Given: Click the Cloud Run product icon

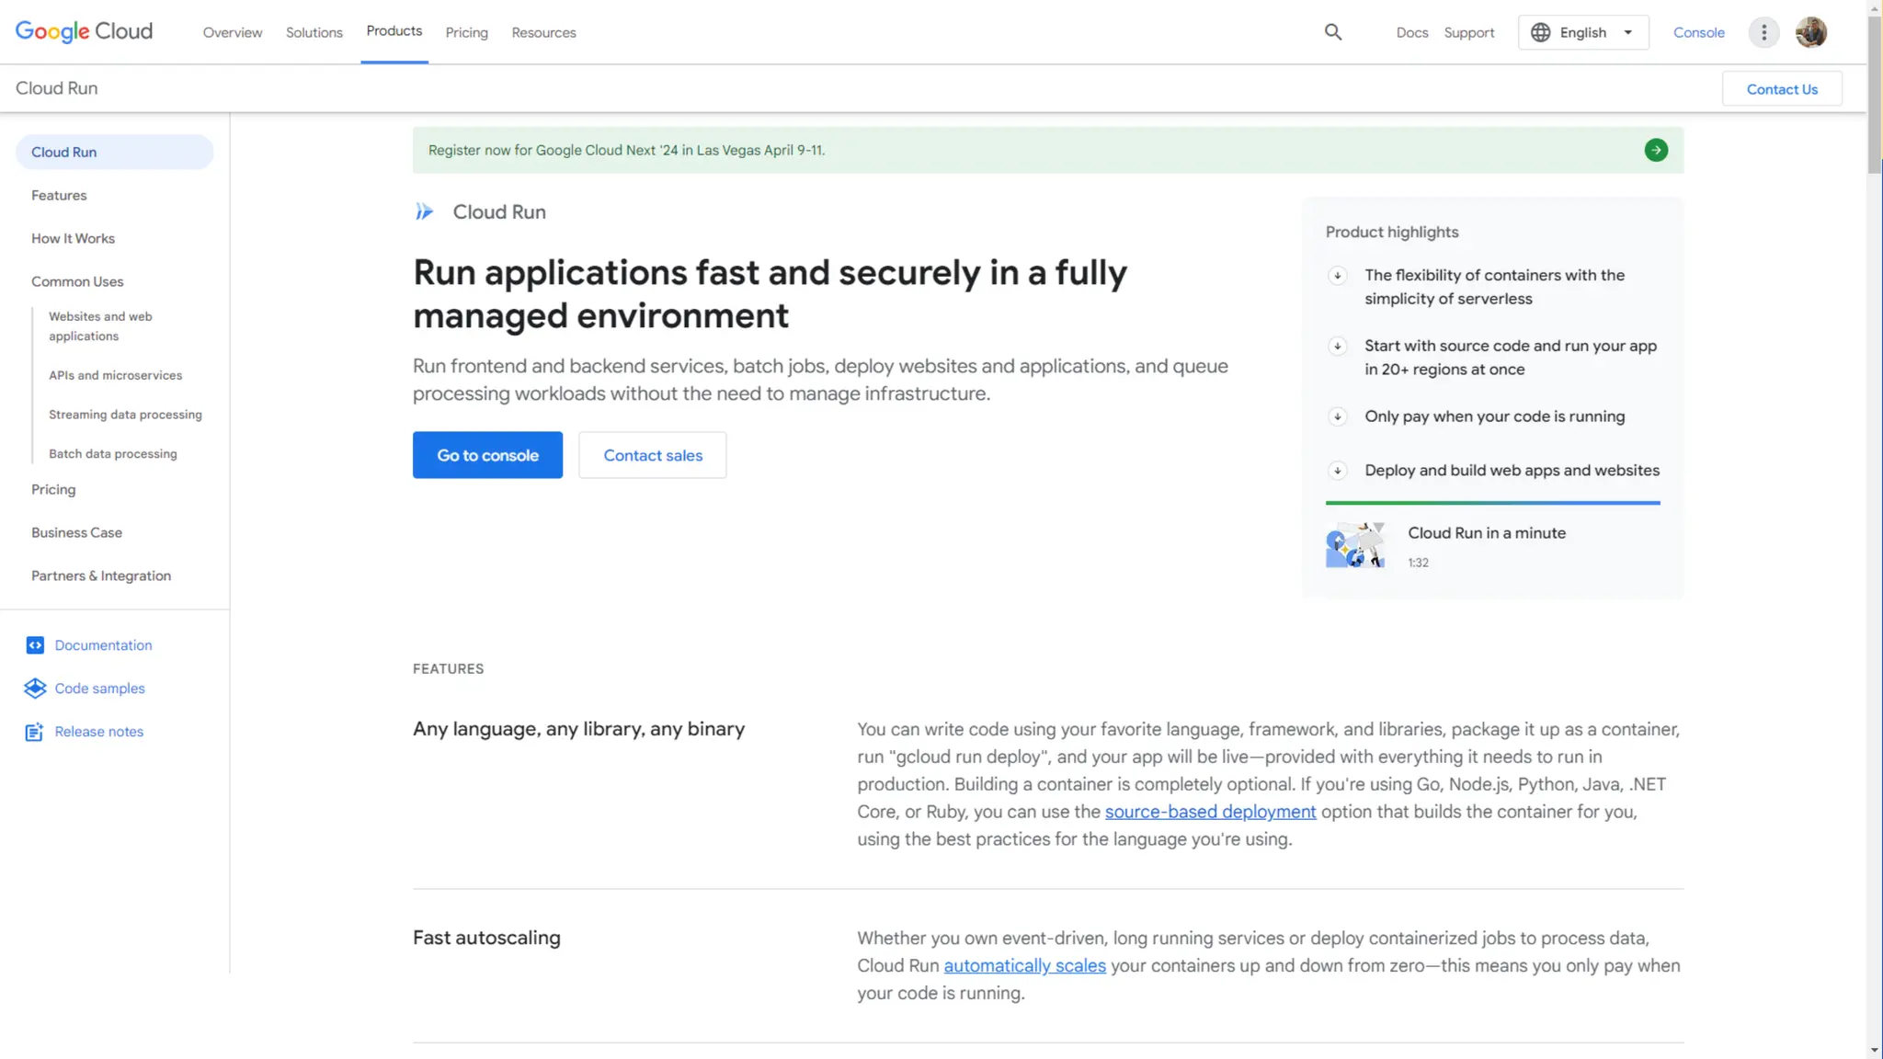Looking at the screenshot, I should (x=424, y=211).
